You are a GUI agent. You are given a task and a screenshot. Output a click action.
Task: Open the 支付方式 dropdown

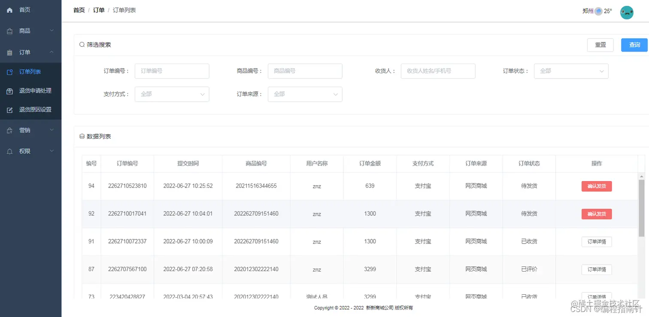click(172, 94)
